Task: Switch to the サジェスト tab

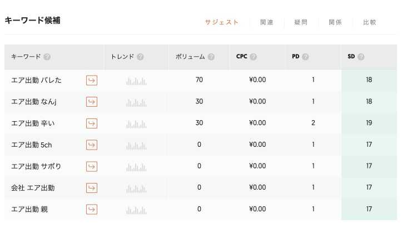Action: point(221,22)
